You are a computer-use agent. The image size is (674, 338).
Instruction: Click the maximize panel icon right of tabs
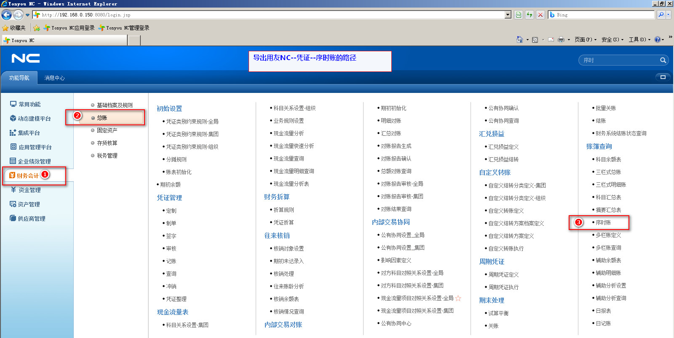point(663,77)
